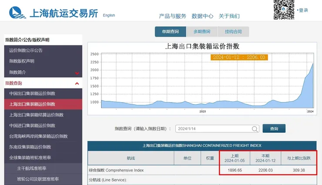Viewport: 322px width, 185px height.
Task: Click the 综合指数 Comprehensive Index row label
Action: coord(116,170)
